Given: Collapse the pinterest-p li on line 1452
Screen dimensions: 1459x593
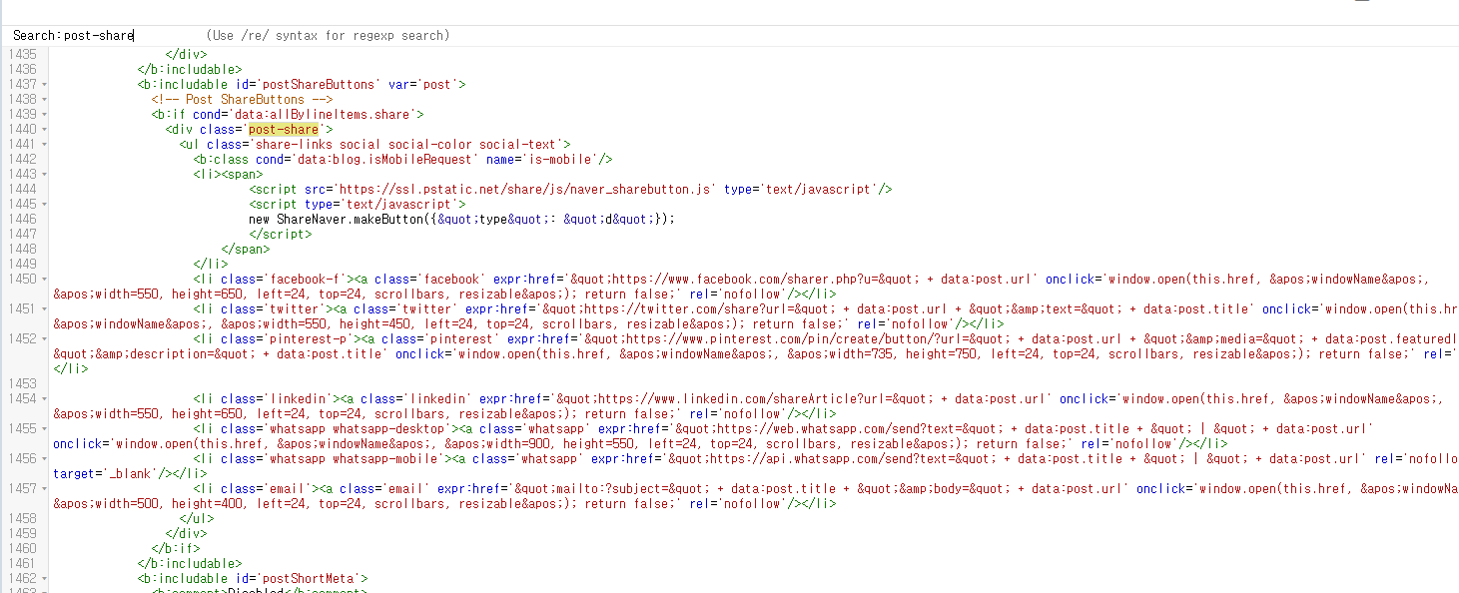Looking at the screenshot, I should (46, 338).
